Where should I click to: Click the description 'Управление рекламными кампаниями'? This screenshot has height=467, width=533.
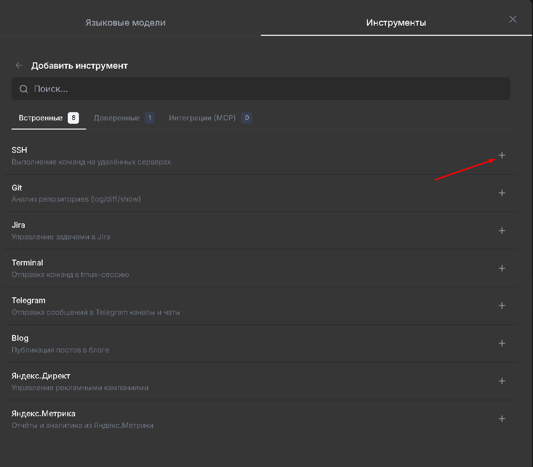click(x=80, y=388)
